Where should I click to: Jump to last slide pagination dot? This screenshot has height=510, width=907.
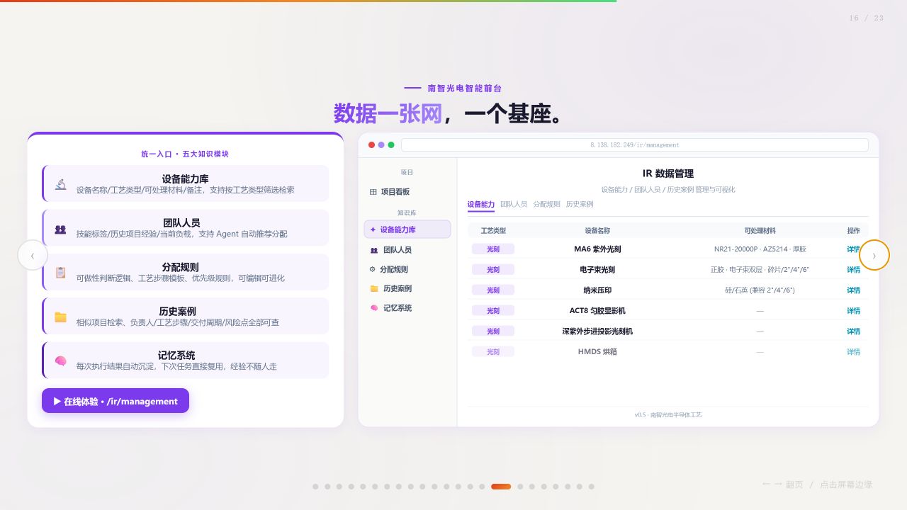[x=591, y=487]
